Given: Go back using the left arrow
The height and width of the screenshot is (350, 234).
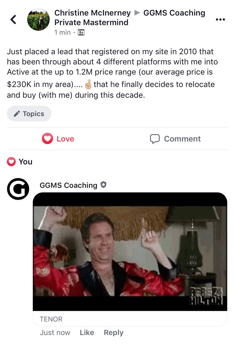Looking at the screenshot, I should (x=13, y=19).
